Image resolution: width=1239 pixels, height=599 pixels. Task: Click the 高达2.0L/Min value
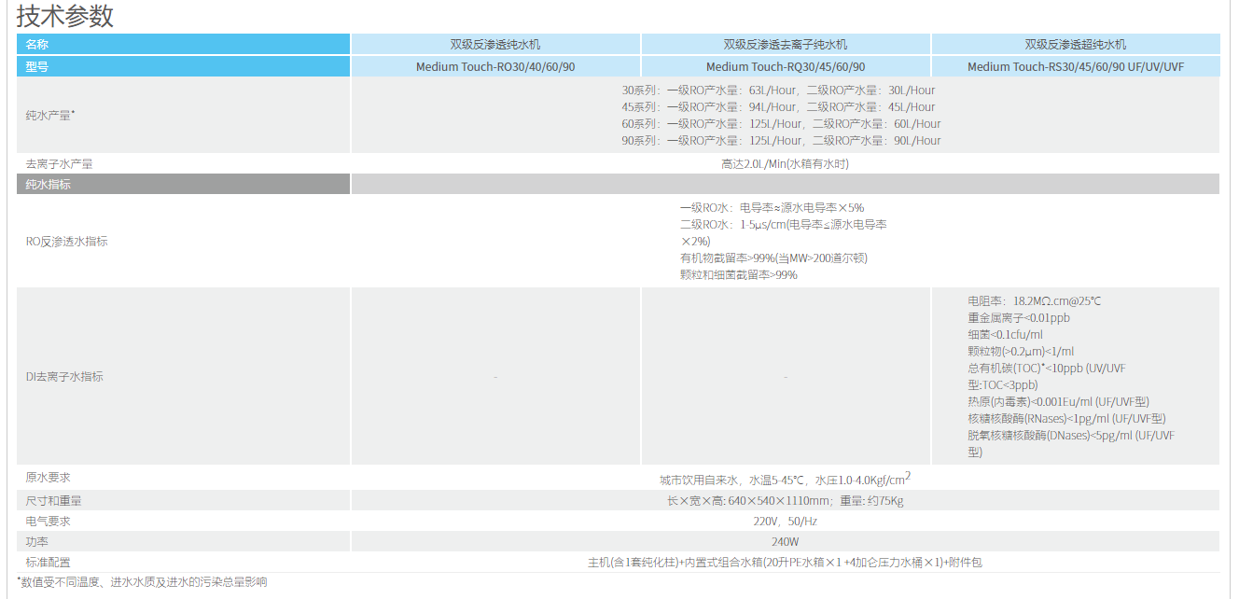click(785, 164)
